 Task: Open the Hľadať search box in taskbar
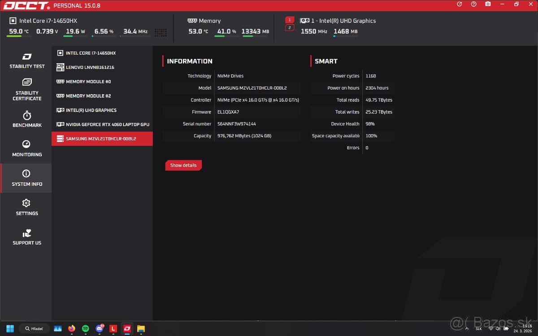tap(34, 328)
